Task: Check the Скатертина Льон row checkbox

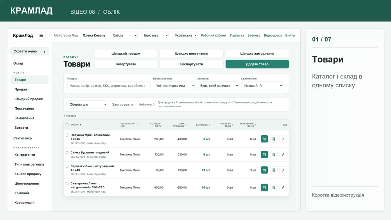Action: [x=67, y=183]
